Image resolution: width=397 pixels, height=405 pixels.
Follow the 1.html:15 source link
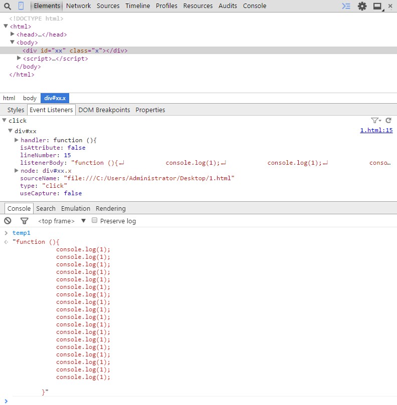376,130
